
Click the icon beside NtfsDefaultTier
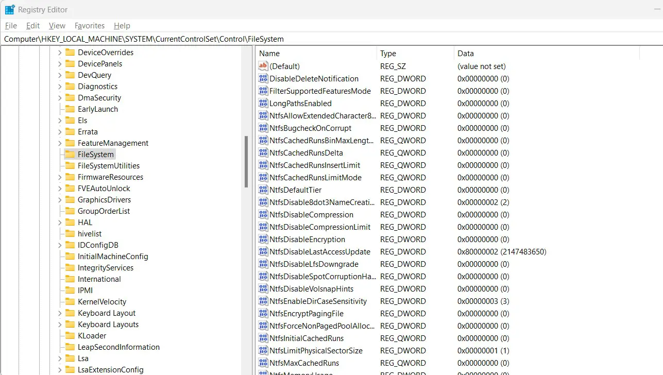point(263,190)
